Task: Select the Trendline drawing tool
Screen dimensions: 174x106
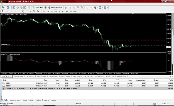Action: pos(19,11)
